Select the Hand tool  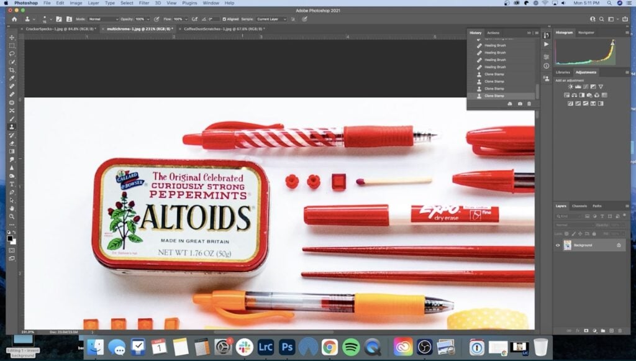[x=12, y=209]
